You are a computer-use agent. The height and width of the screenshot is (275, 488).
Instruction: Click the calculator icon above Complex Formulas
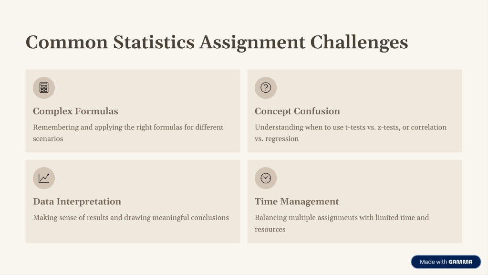[x=44, y=88]
